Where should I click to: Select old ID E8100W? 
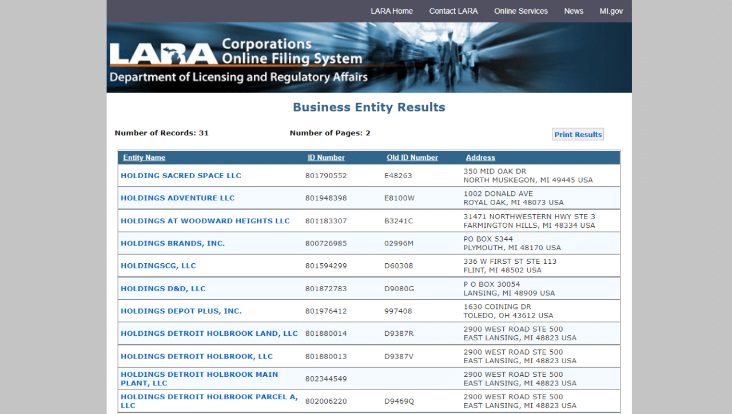[x=399, y=198]
